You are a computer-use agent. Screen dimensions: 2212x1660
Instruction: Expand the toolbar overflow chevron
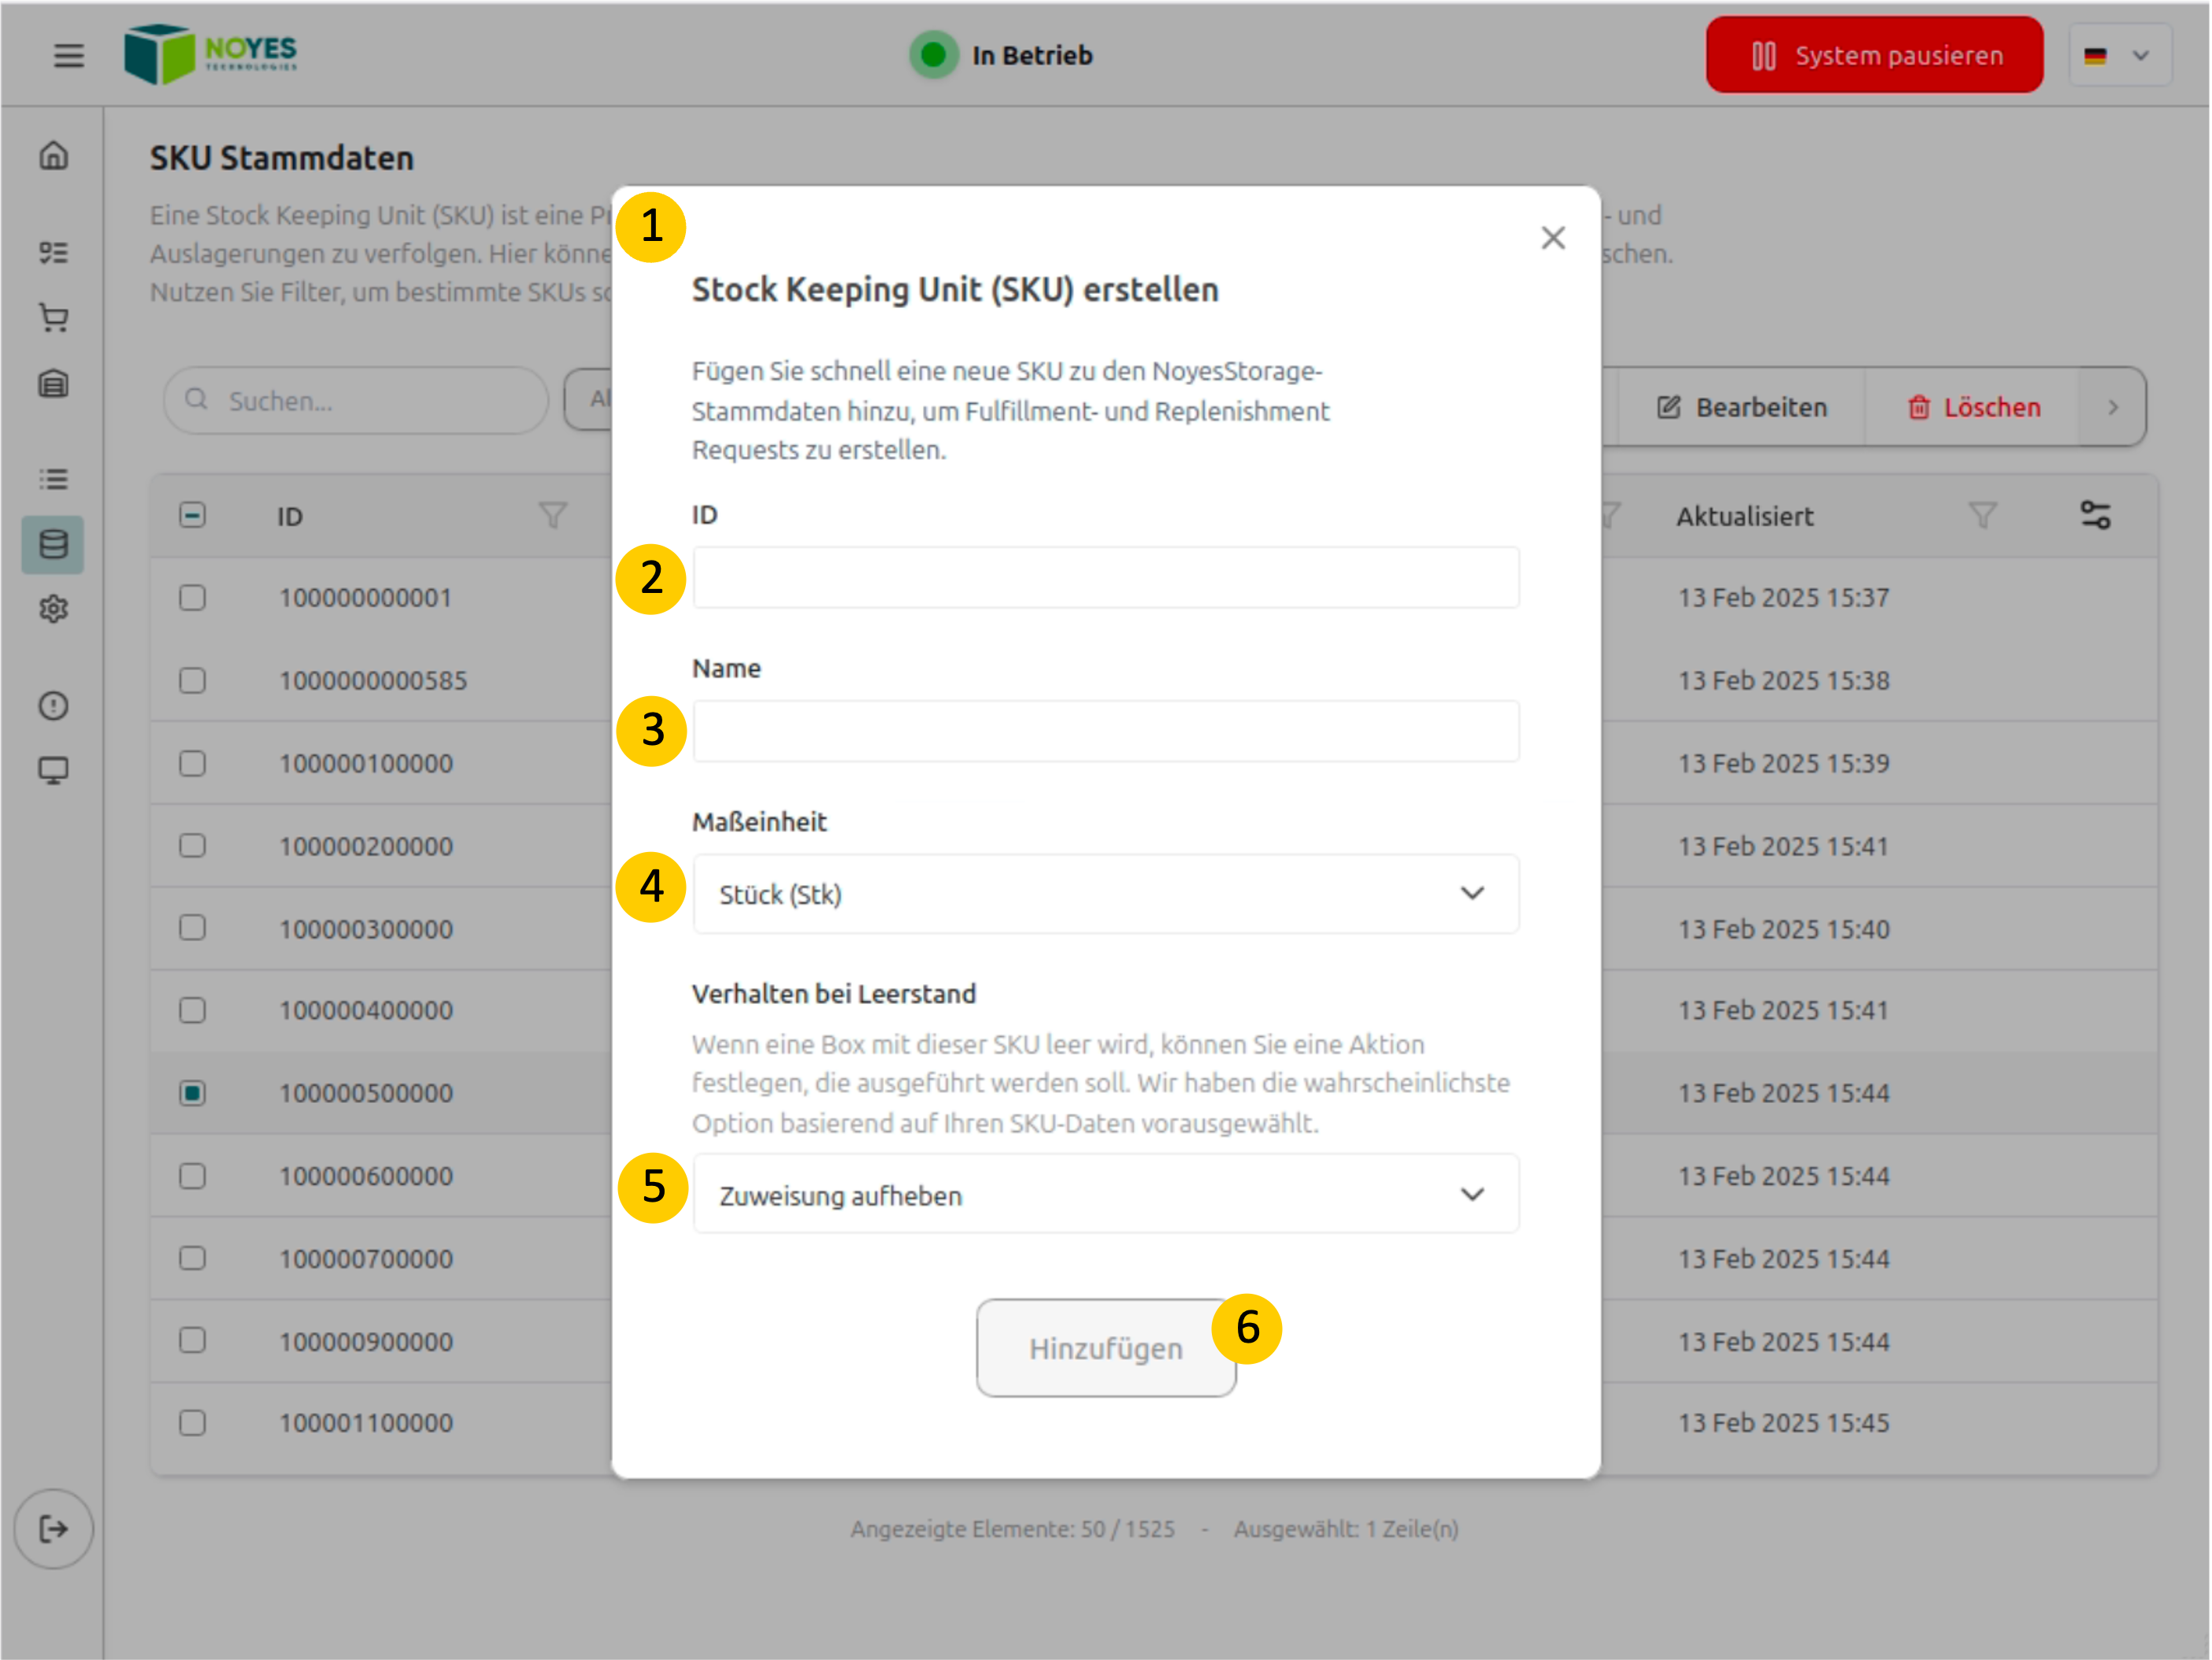(2113, 407)
